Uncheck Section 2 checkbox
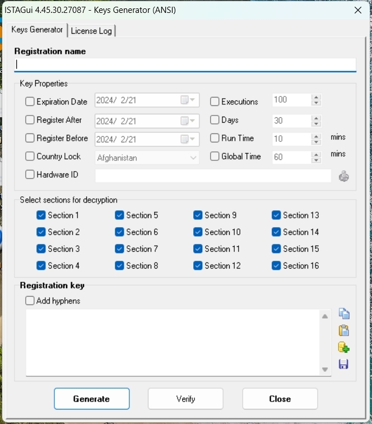 tap(41, 232)
